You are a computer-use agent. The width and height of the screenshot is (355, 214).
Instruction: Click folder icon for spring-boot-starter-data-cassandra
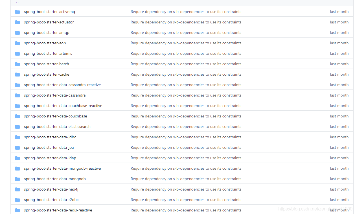17,95
